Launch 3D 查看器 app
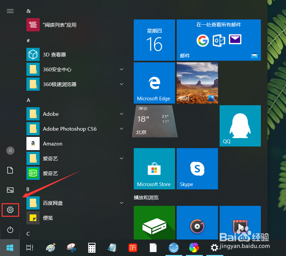Viewport: 286px width, 256px height. click(x=76, y=54)
